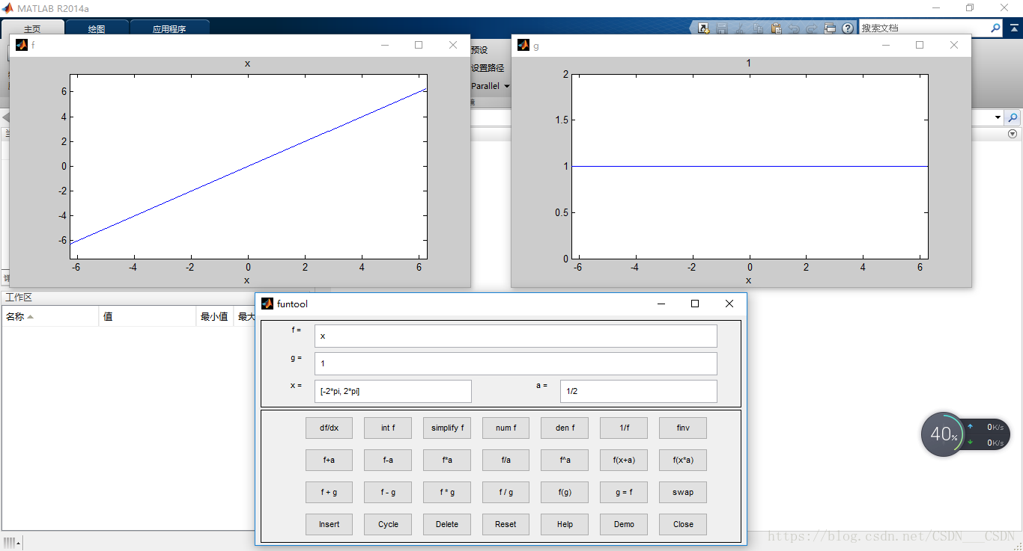Click the int f button
This screenshot has height=551, width=1023.
tap(388, 428)
